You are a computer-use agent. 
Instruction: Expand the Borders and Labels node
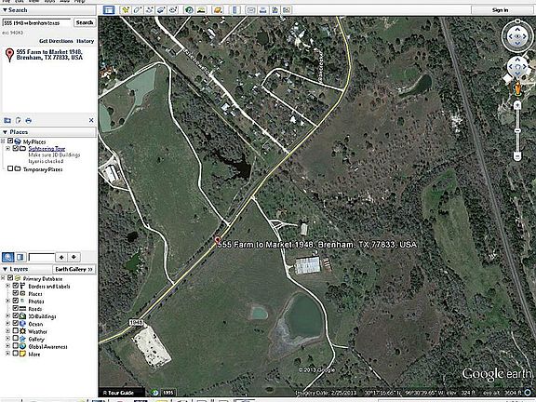tap(7, 286)
